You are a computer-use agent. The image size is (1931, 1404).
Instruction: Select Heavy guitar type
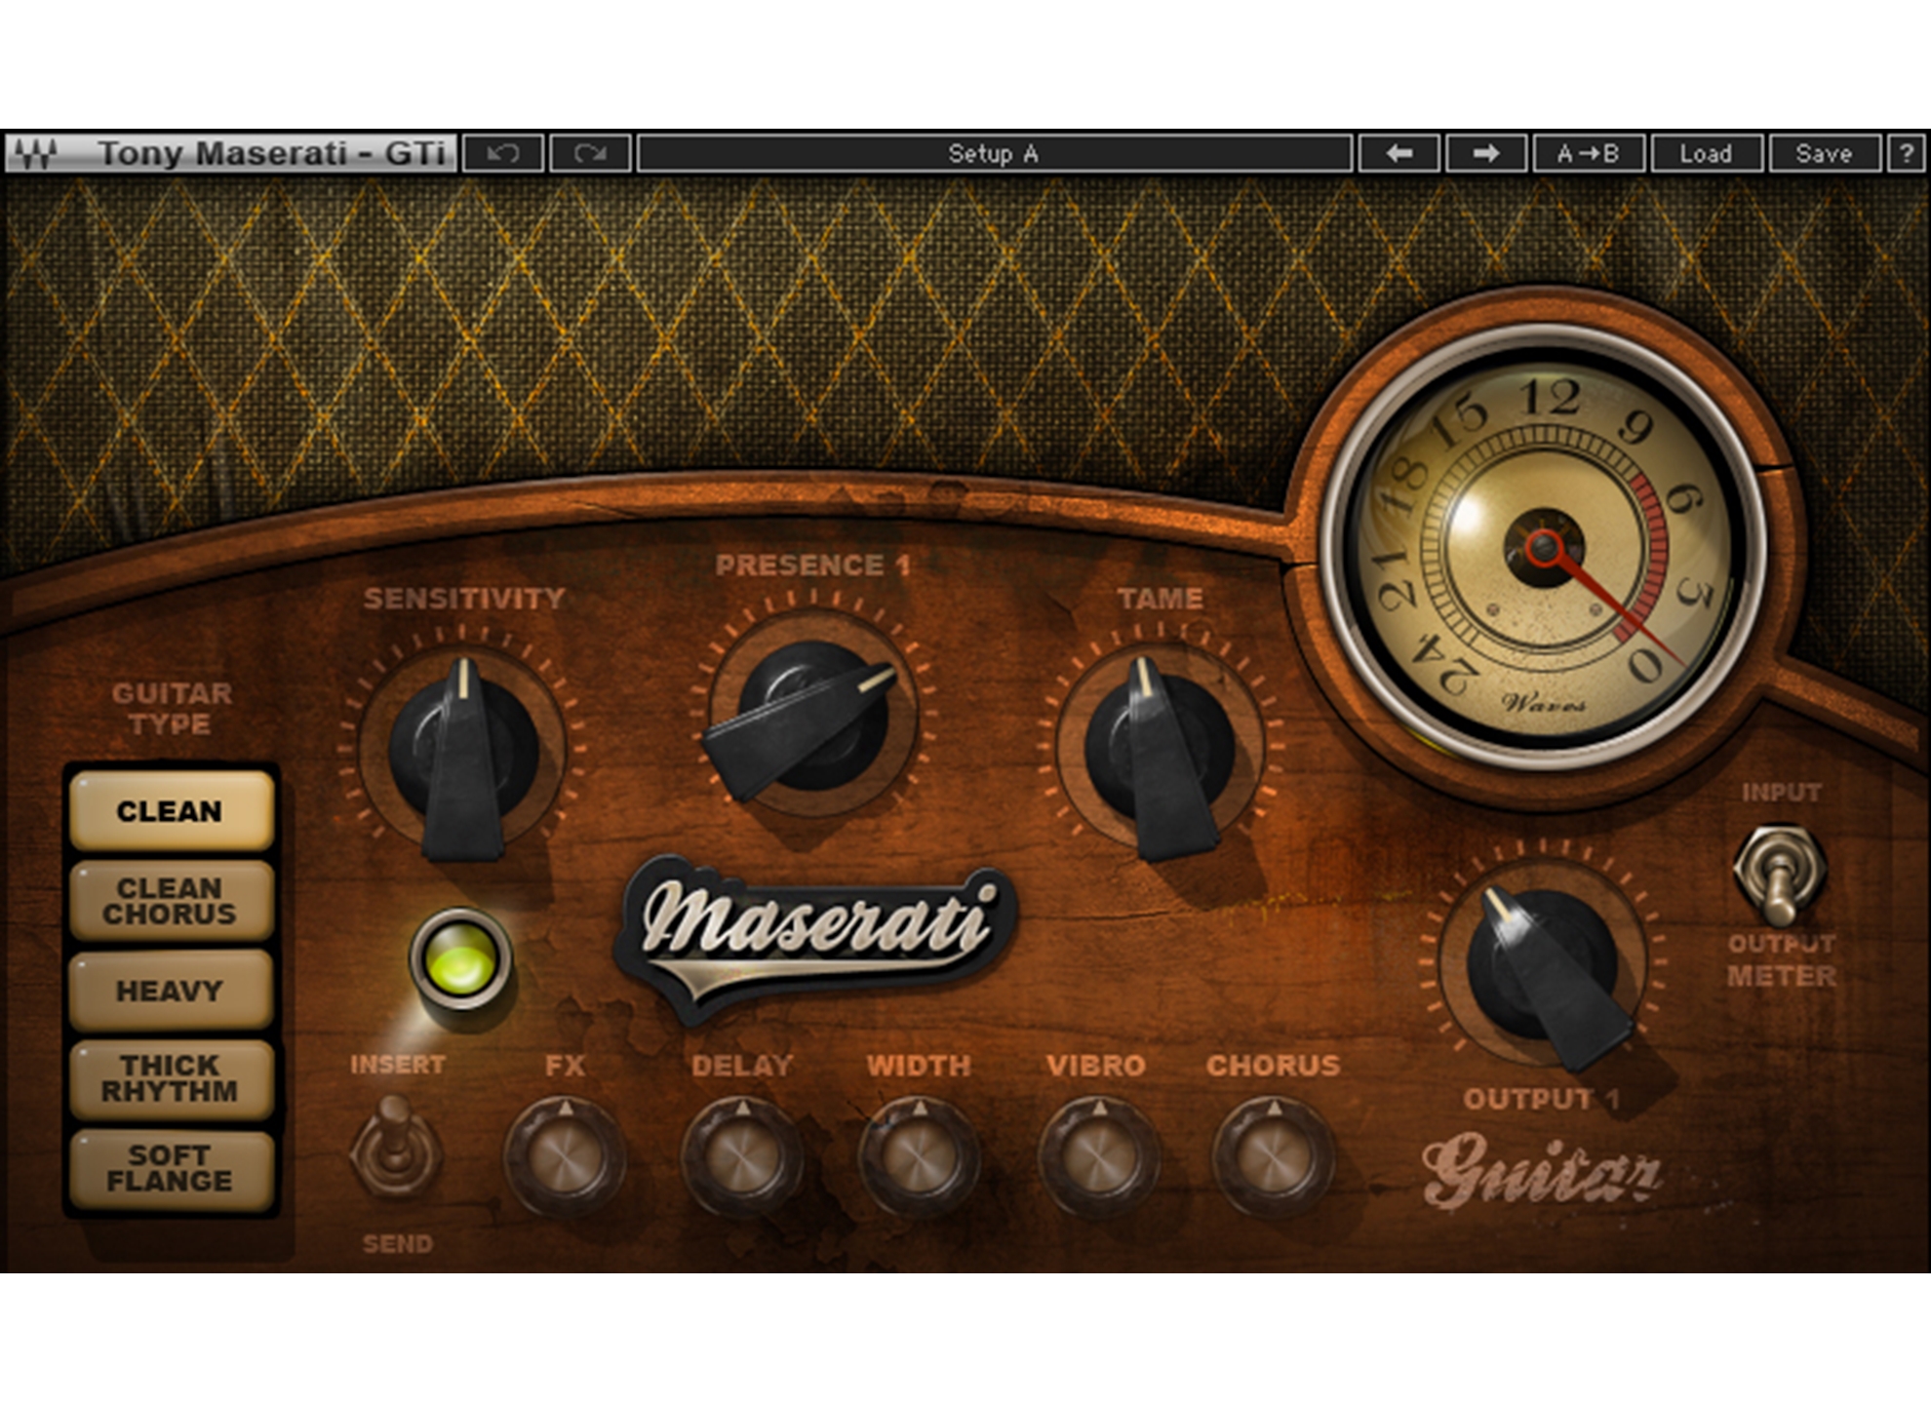[x=171, y=991]
